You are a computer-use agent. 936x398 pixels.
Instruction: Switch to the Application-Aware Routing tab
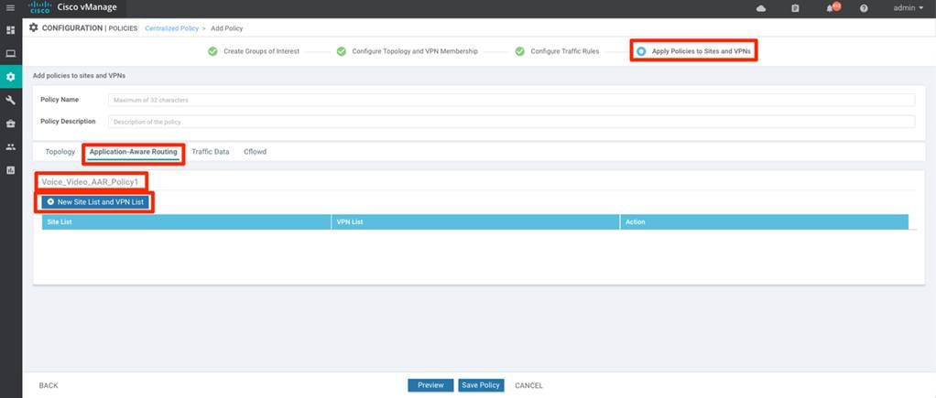click(x=133, y=152)
